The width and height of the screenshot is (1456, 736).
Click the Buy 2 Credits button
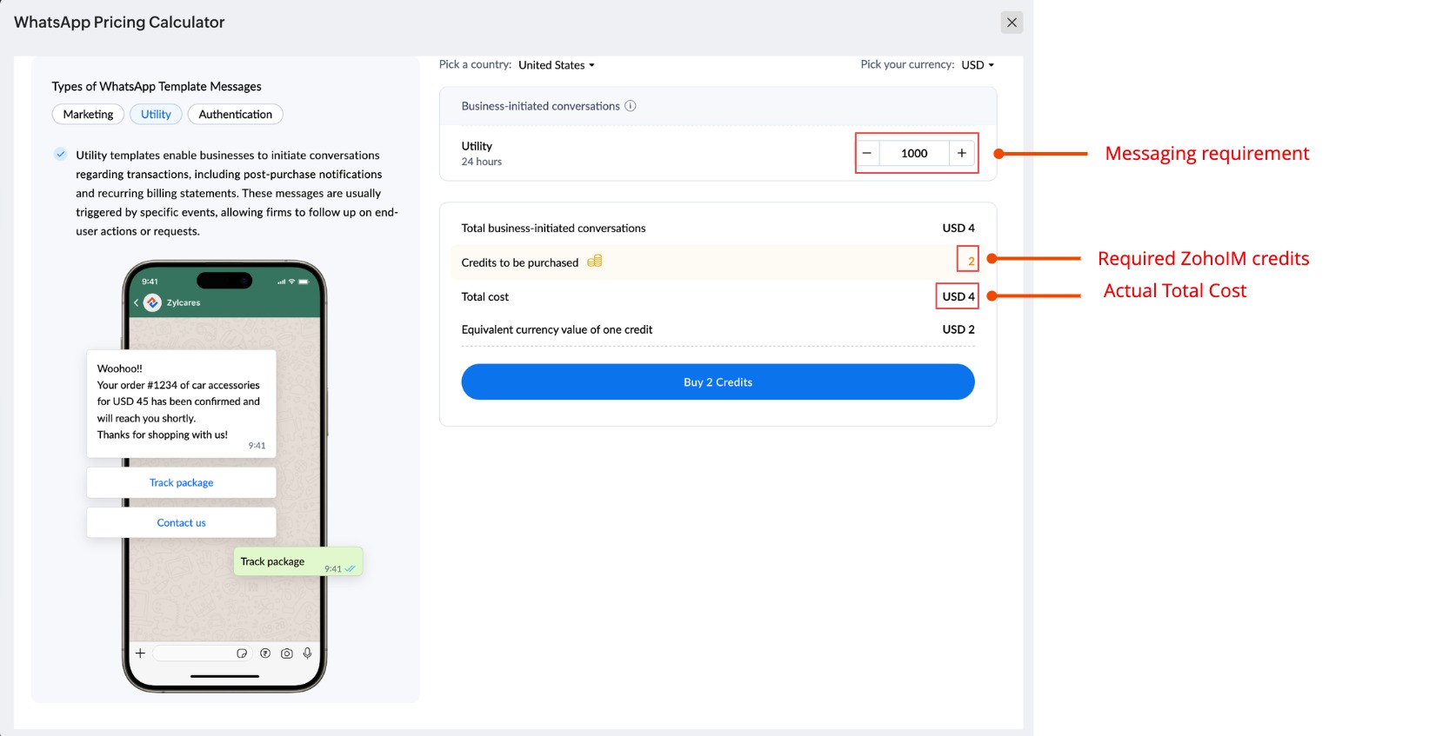coord(718,382)
